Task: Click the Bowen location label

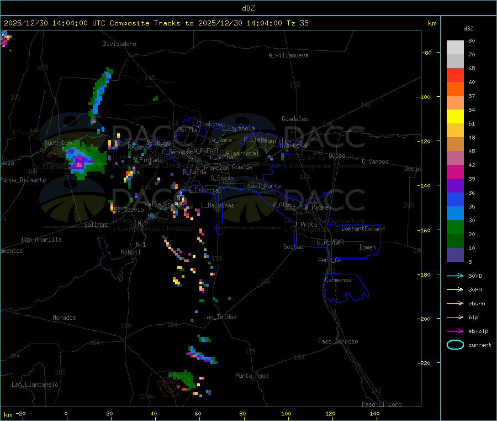Action: (x=368, y=247)
